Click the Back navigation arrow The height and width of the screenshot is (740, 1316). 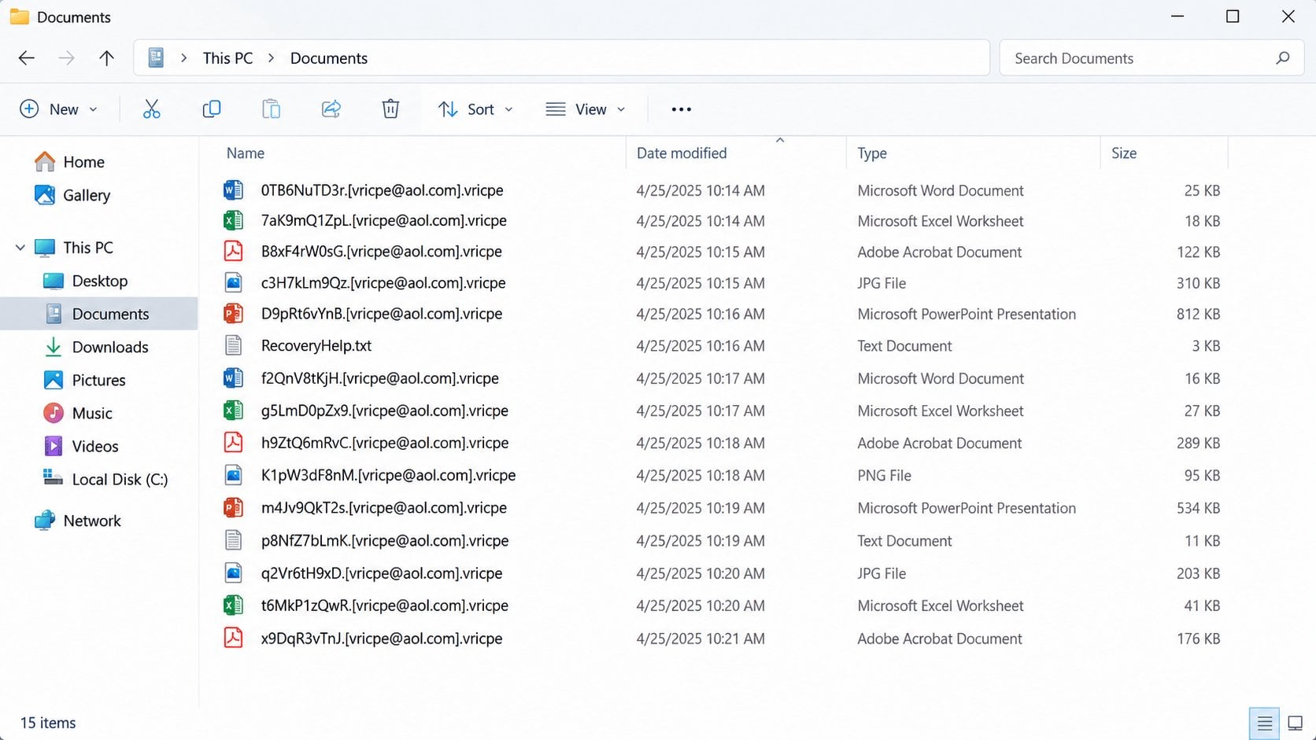[27, 58]
